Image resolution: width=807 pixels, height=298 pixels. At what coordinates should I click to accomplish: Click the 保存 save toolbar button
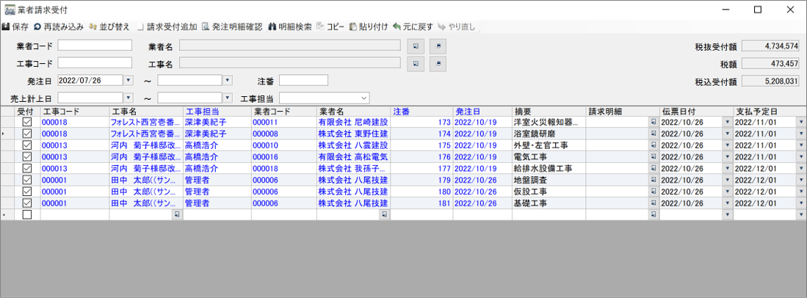click(15, 26)
